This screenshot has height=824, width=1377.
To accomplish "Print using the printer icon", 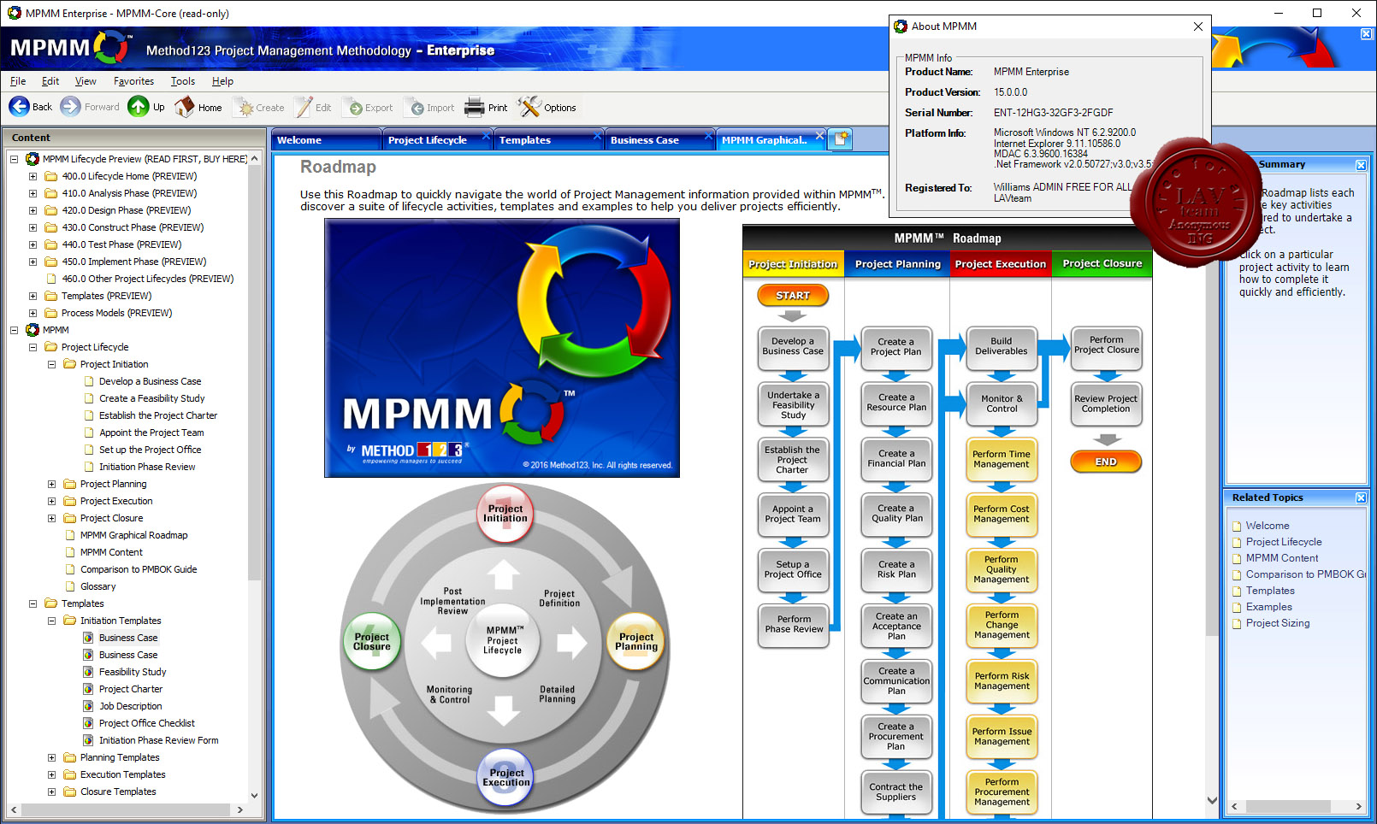I will 475,107.
